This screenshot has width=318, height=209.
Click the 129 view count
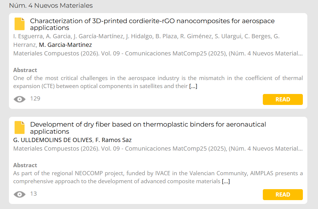(35, 98)
